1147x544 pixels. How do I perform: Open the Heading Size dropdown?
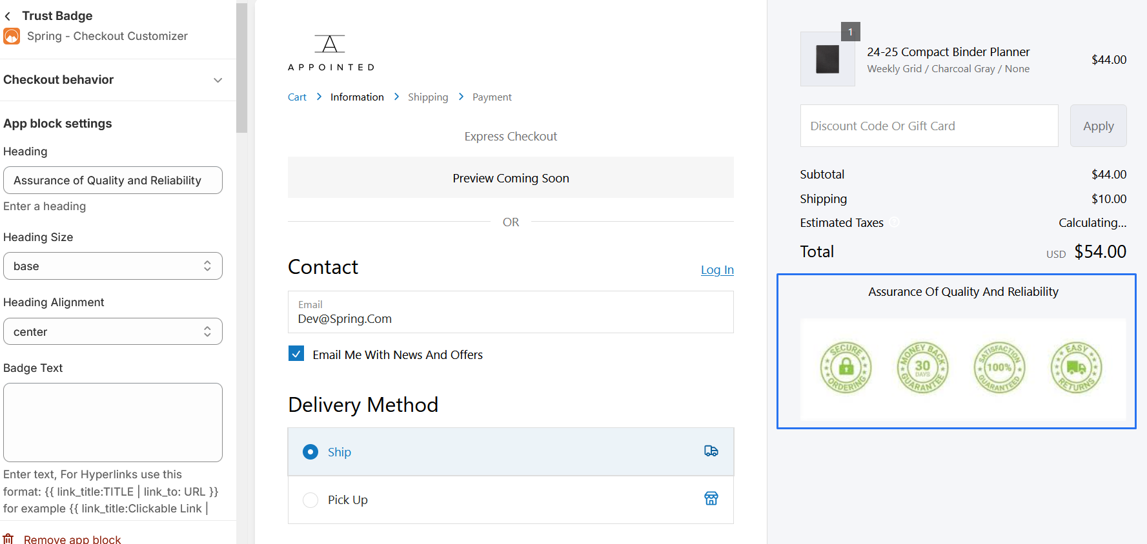[x=113, y=266]
